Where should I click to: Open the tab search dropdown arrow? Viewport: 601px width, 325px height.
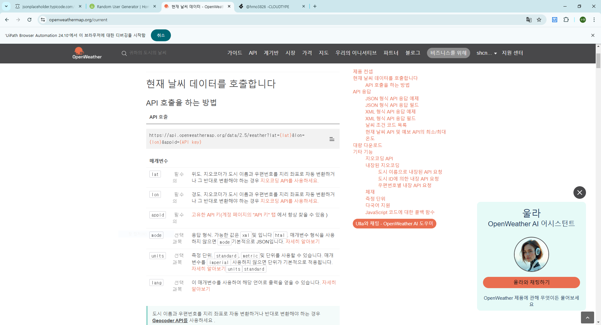[6, 6]
